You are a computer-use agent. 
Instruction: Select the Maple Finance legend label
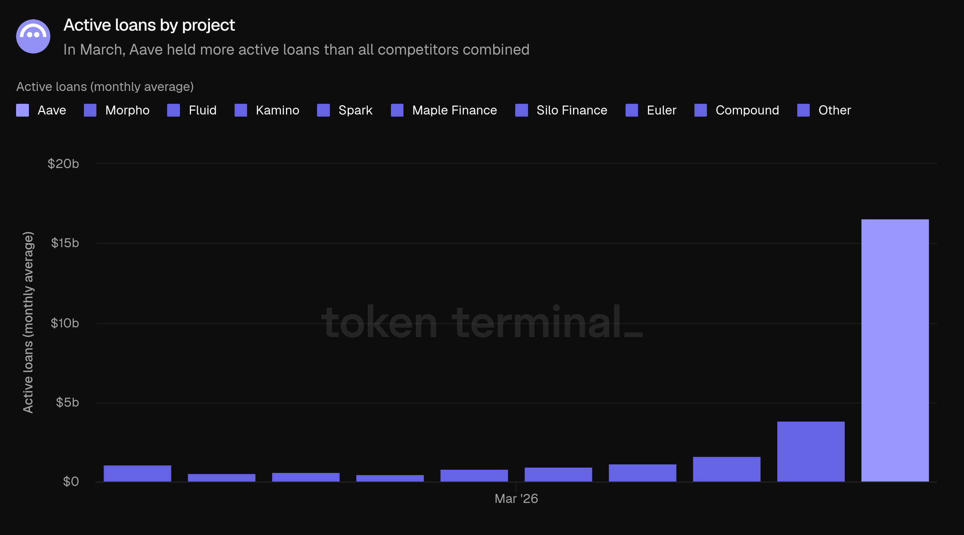[x=455, y=110]
